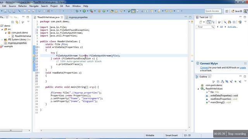Click the green Run button in toolbar
Image resolution: width=248 pixels, height=139 pixels.
tap(84, 11)
